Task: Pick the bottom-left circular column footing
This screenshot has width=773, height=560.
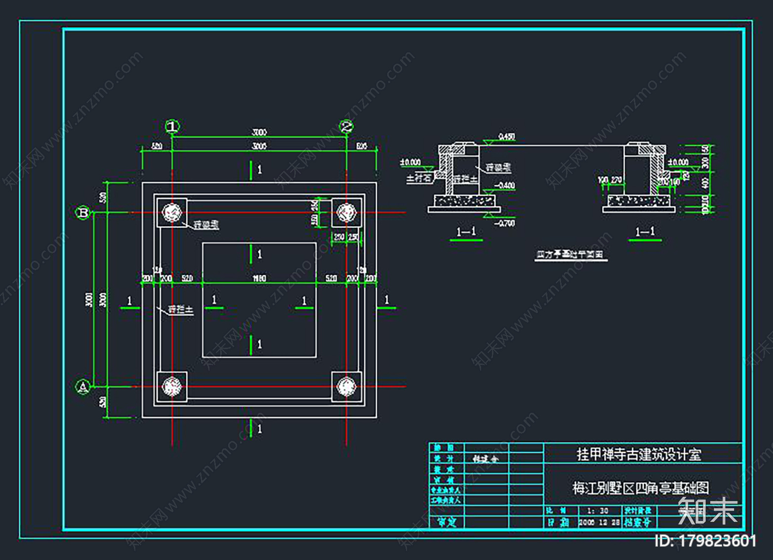Action: coord(172,387)
